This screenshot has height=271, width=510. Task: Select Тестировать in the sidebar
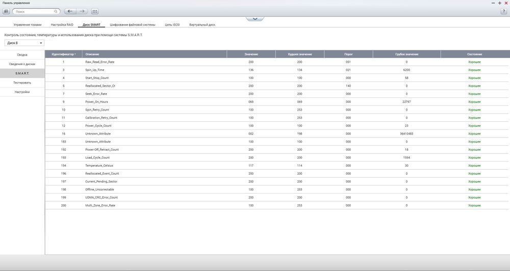[x=22, y=83]
